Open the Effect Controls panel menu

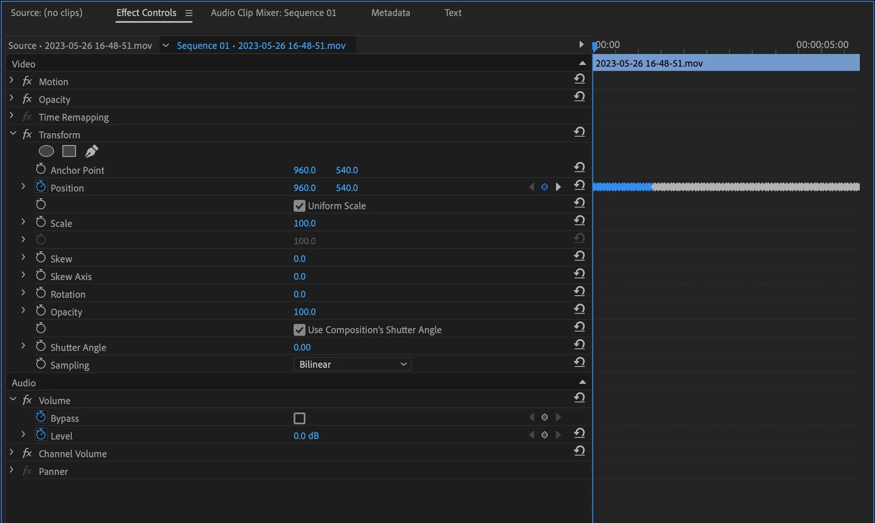pyautogui.click(x=189, y=13)
